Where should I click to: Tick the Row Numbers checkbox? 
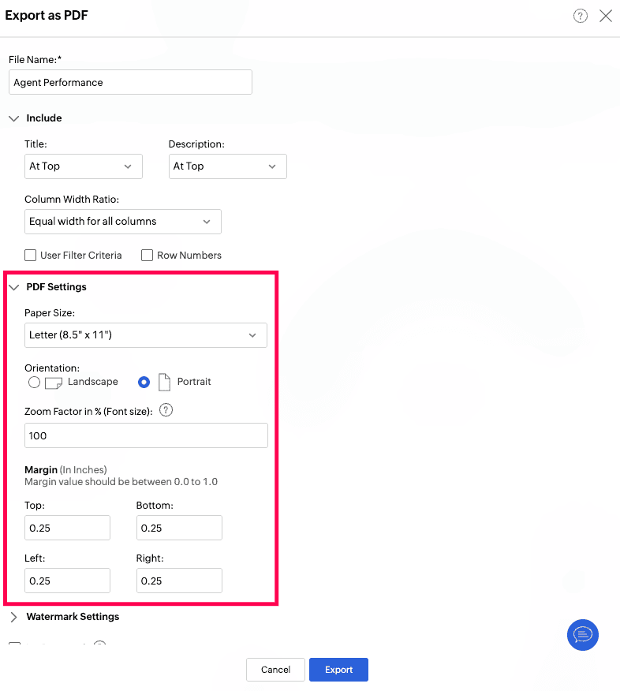pyautogui.click(x=147, y=255)
